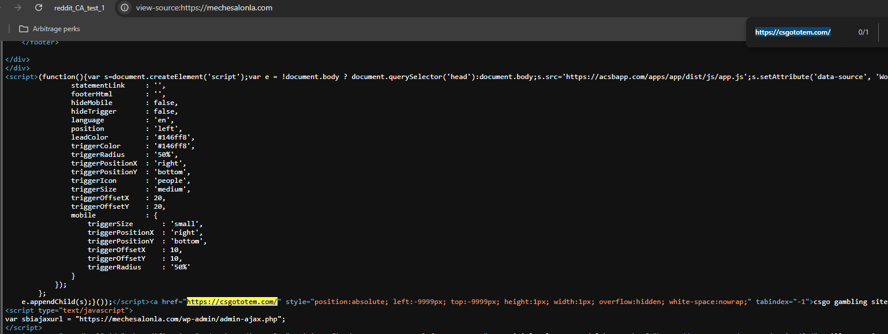
Task: Click the footerHtml property line
Action: (x=118, y=94)
